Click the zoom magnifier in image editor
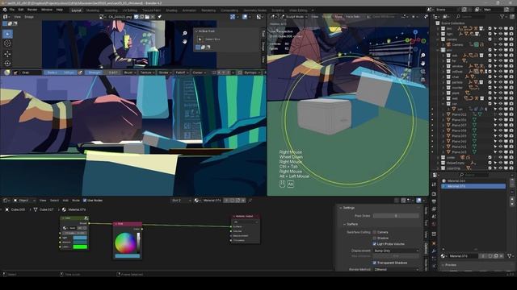 coord(185,33)
